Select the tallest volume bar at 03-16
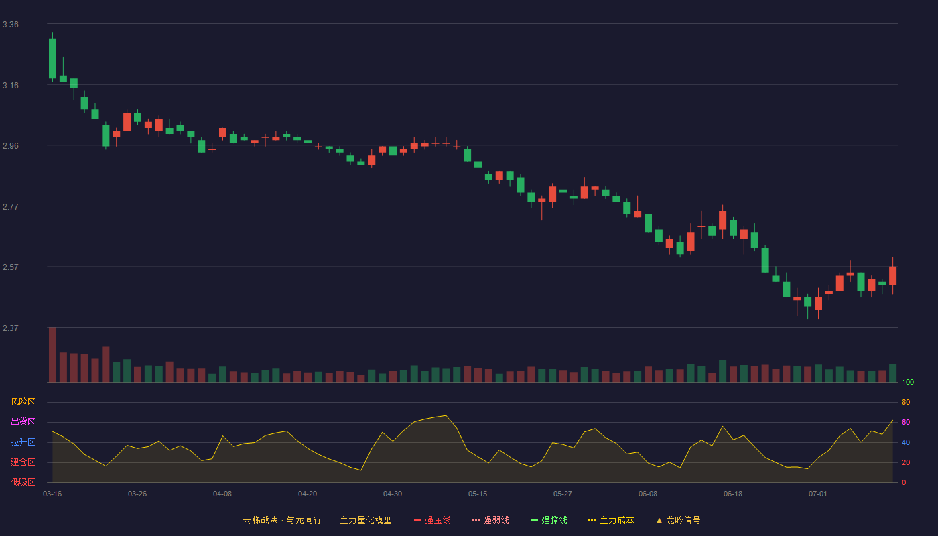The width and height of the screenshot is (938, 536). click(x=52, y=354)
